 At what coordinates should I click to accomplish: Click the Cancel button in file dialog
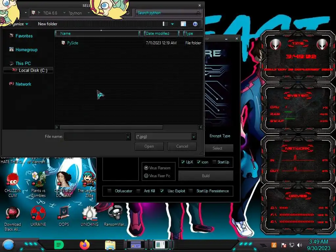pos(182,146)
